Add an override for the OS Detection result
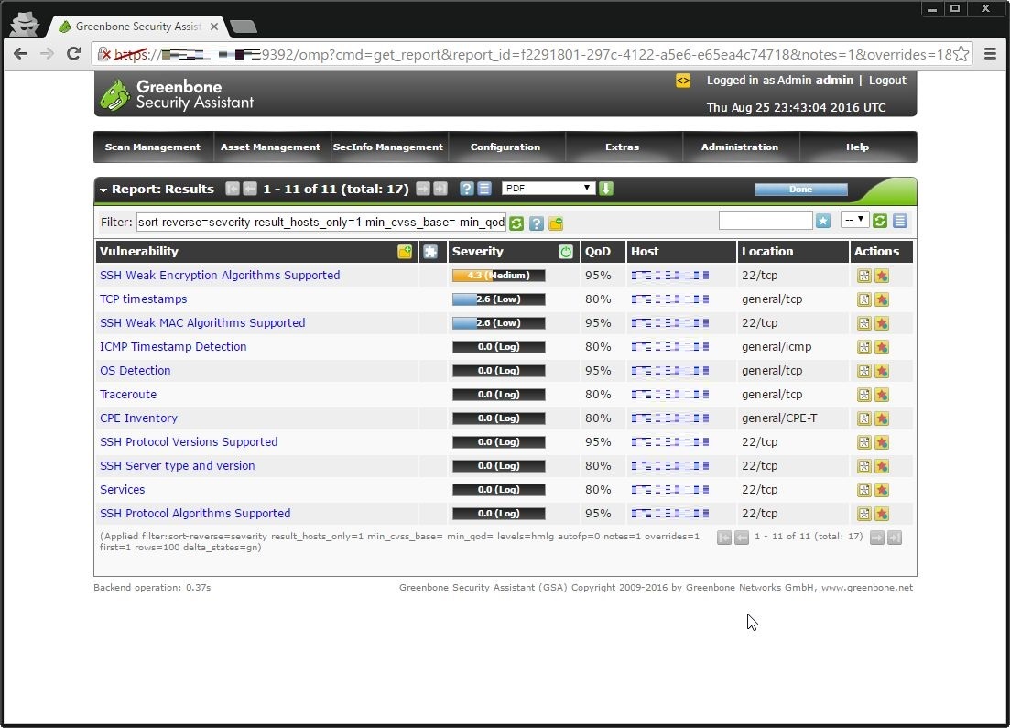This screenshot has height=728, width=1010. tap(882, 371)
